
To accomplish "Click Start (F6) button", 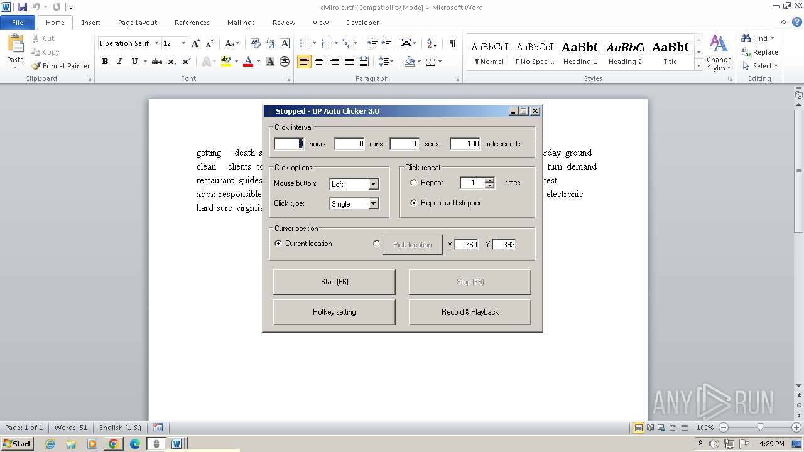I will (x=334, y=282).
